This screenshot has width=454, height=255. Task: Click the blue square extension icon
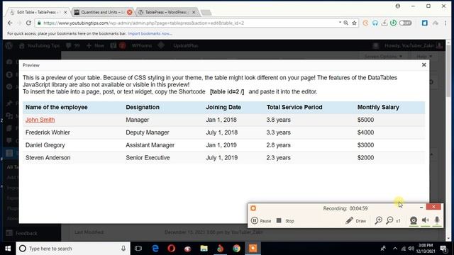(x=424, y=23)
